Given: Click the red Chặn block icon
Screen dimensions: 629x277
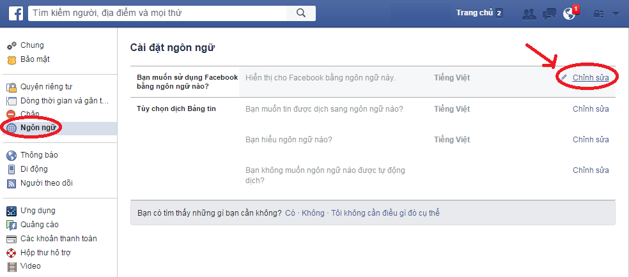Looking at the screenshot, I should (12, 114).
